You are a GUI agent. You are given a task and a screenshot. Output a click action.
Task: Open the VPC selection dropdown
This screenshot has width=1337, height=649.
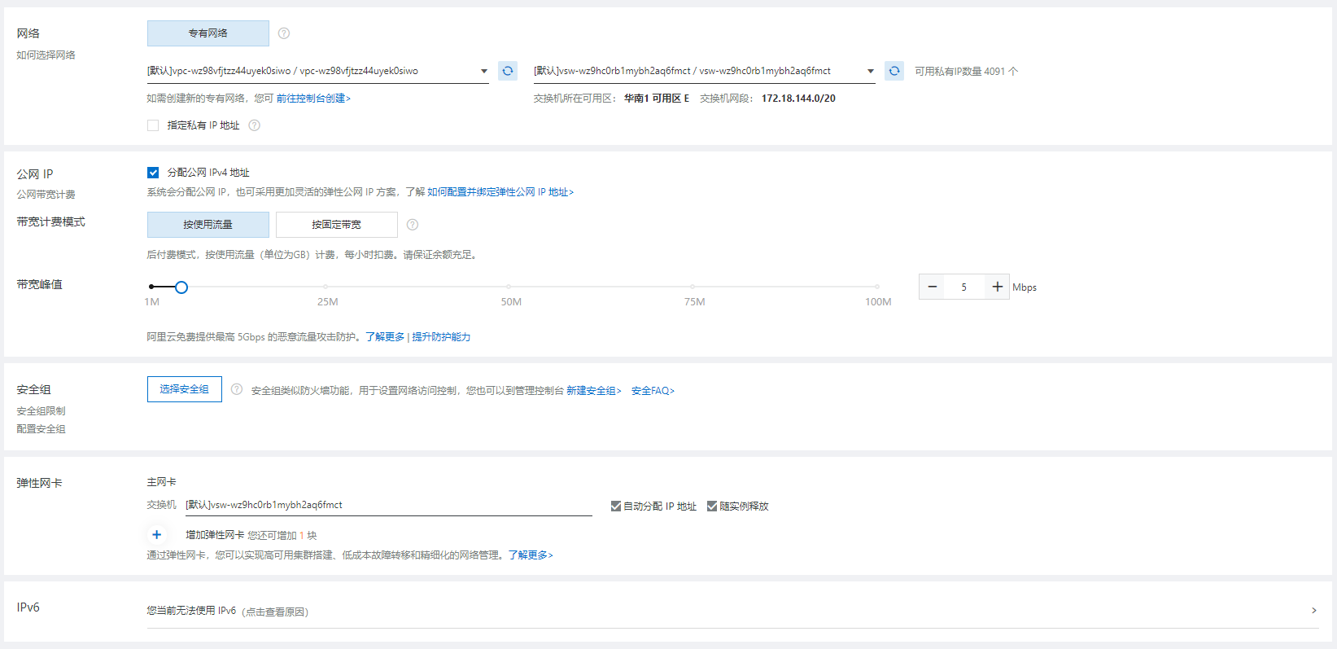pyautogui.click(x=483, y=72)
